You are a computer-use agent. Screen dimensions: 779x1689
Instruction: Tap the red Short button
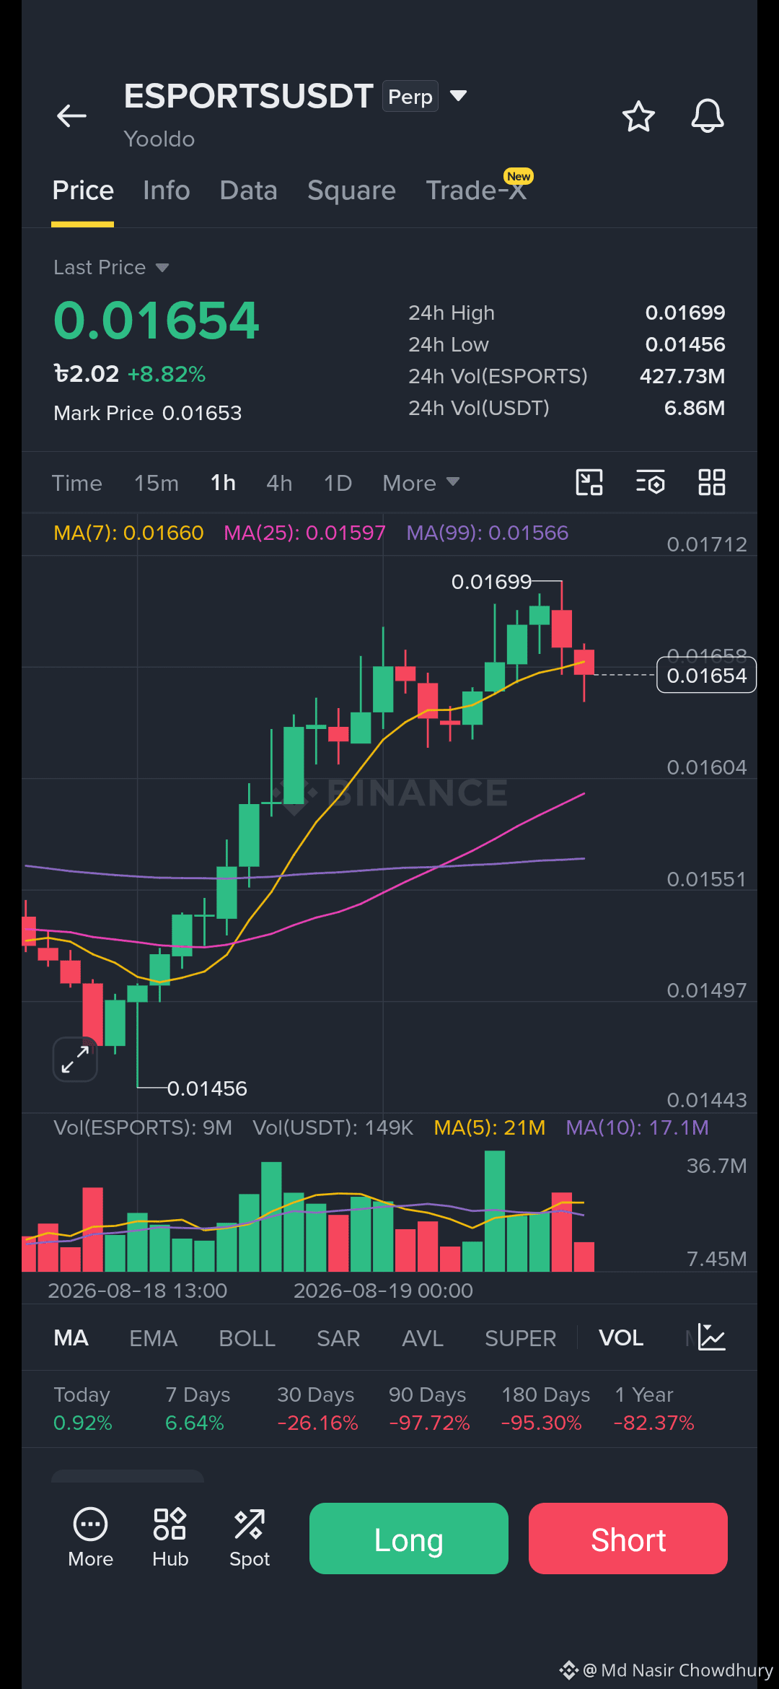(628, 1538)
